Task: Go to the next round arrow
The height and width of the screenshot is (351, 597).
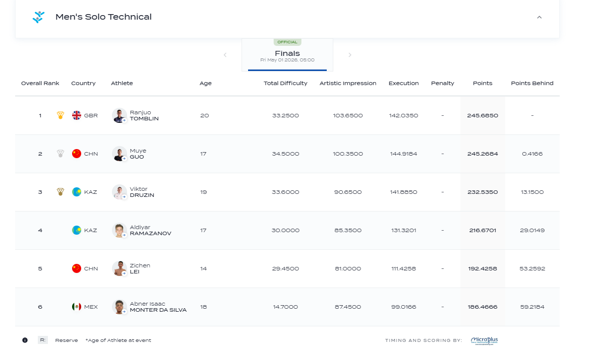Action: point(350,55)
